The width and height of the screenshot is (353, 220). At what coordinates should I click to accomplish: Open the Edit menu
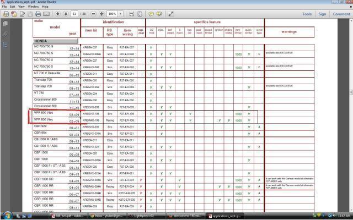coord(12,7)
